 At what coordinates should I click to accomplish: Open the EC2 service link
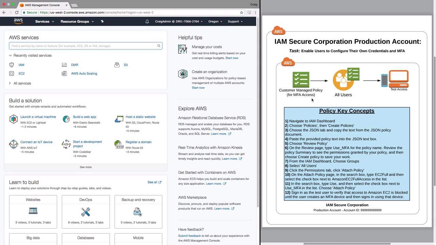point(21,73)
